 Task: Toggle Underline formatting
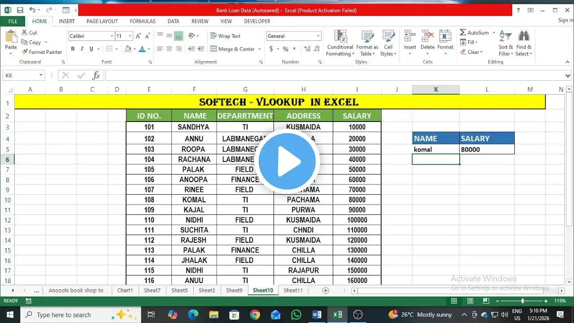91,49
